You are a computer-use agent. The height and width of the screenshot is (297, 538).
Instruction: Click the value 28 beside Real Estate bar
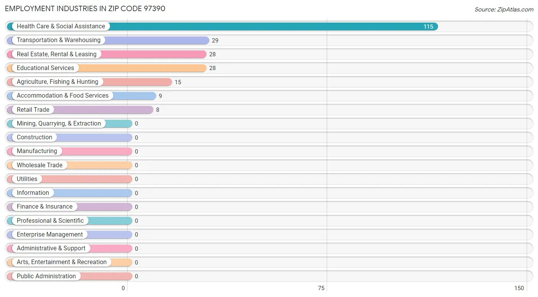[212, 54]
